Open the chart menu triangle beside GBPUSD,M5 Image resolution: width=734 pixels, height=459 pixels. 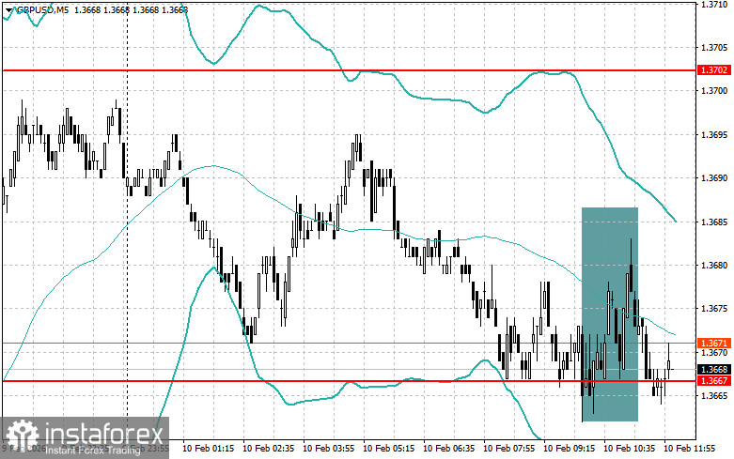[9, 9]
